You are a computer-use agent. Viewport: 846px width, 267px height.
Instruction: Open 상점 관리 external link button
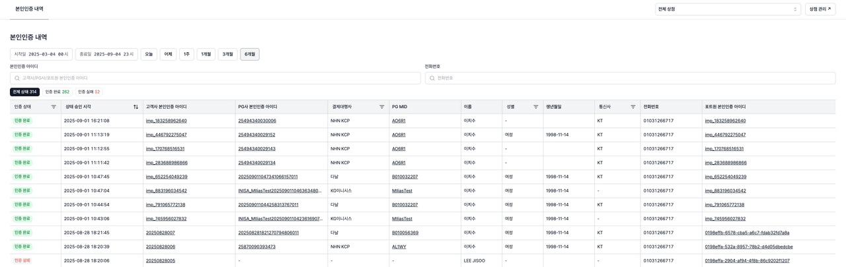tap(820, 9)
